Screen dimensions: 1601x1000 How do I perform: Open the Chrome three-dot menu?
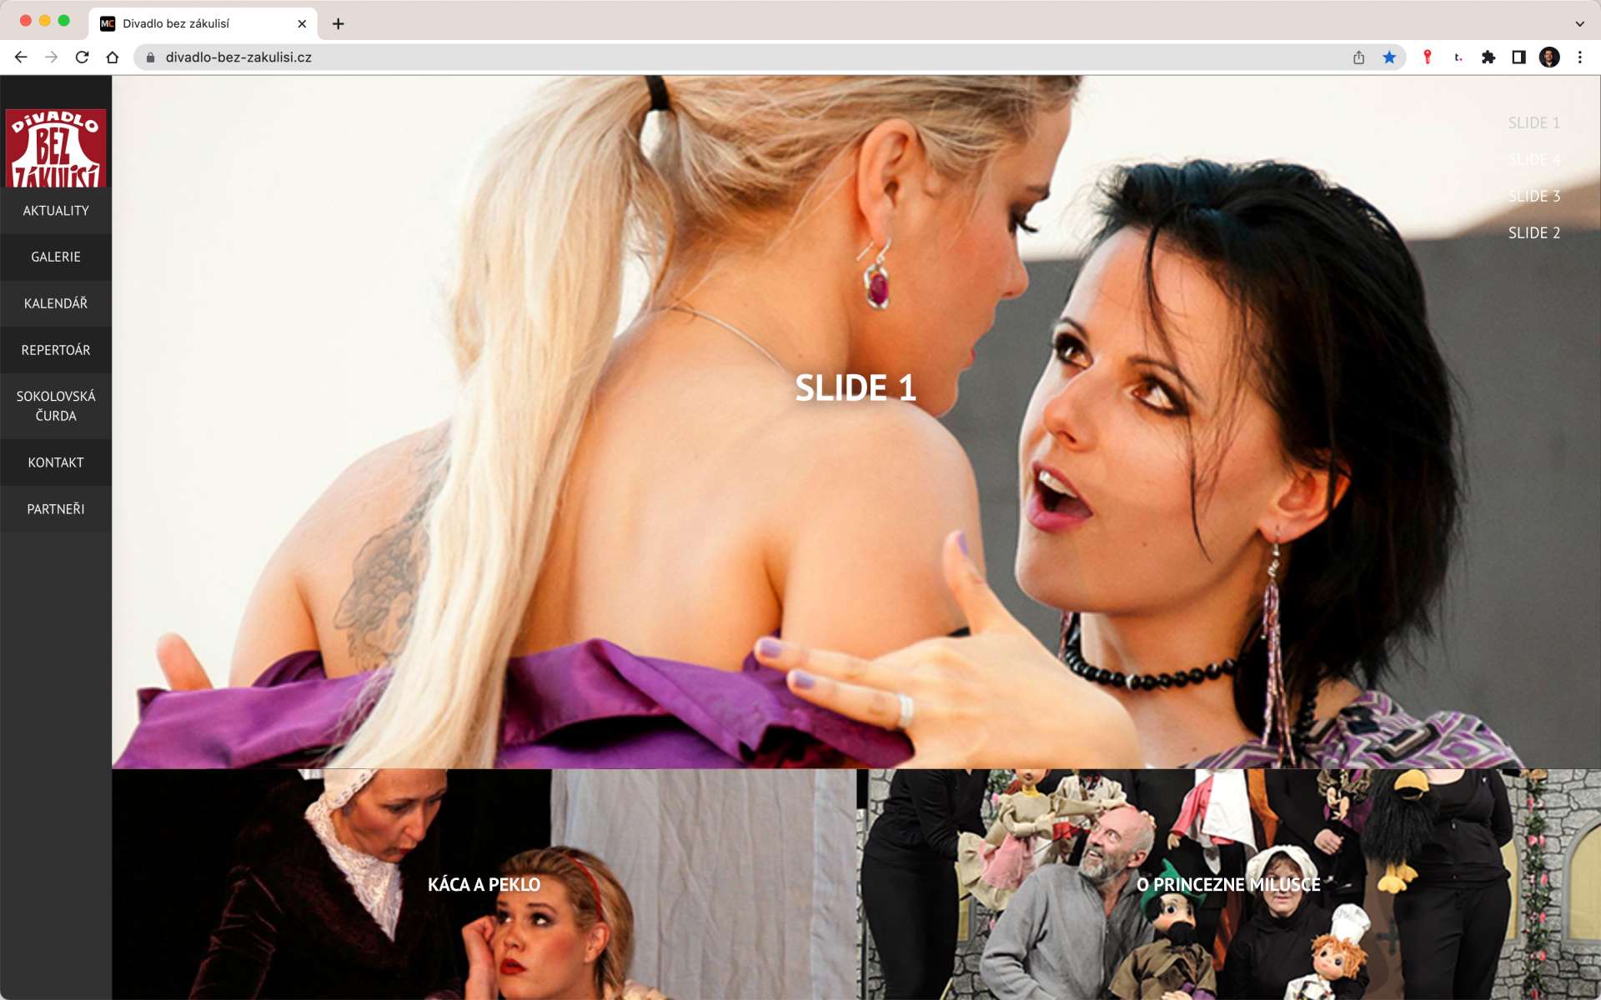pos(1579,57)
